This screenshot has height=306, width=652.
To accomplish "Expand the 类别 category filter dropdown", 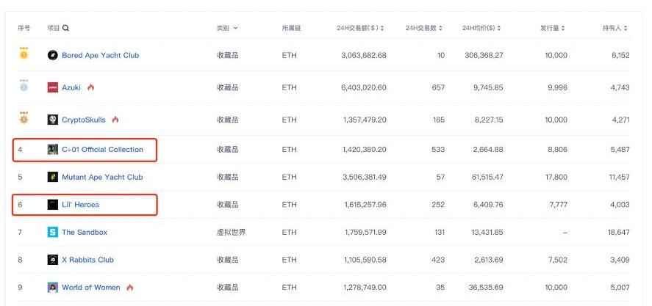I will point(227,28).
